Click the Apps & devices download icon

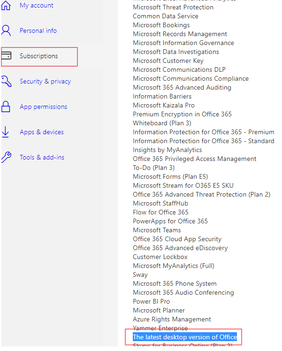pyautogui.click(x=5, y=132)
